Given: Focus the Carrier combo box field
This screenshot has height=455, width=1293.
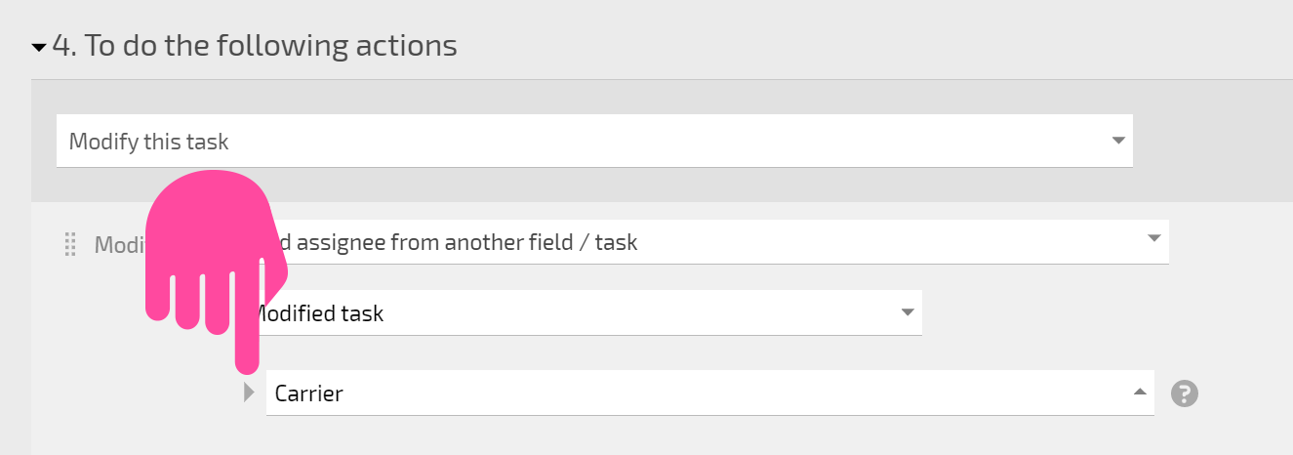Looking at the screenshot, I should click(x=709, y=393).
